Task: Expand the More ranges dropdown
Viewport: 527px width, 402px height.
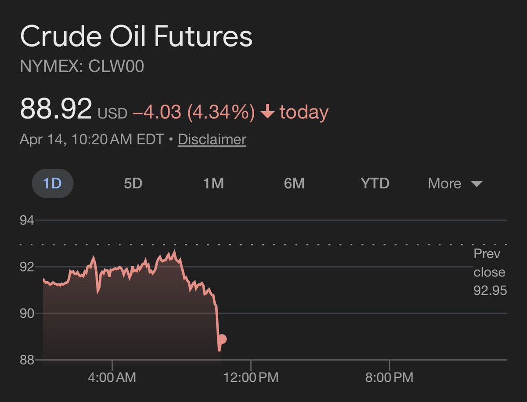Action: [455, 183]
